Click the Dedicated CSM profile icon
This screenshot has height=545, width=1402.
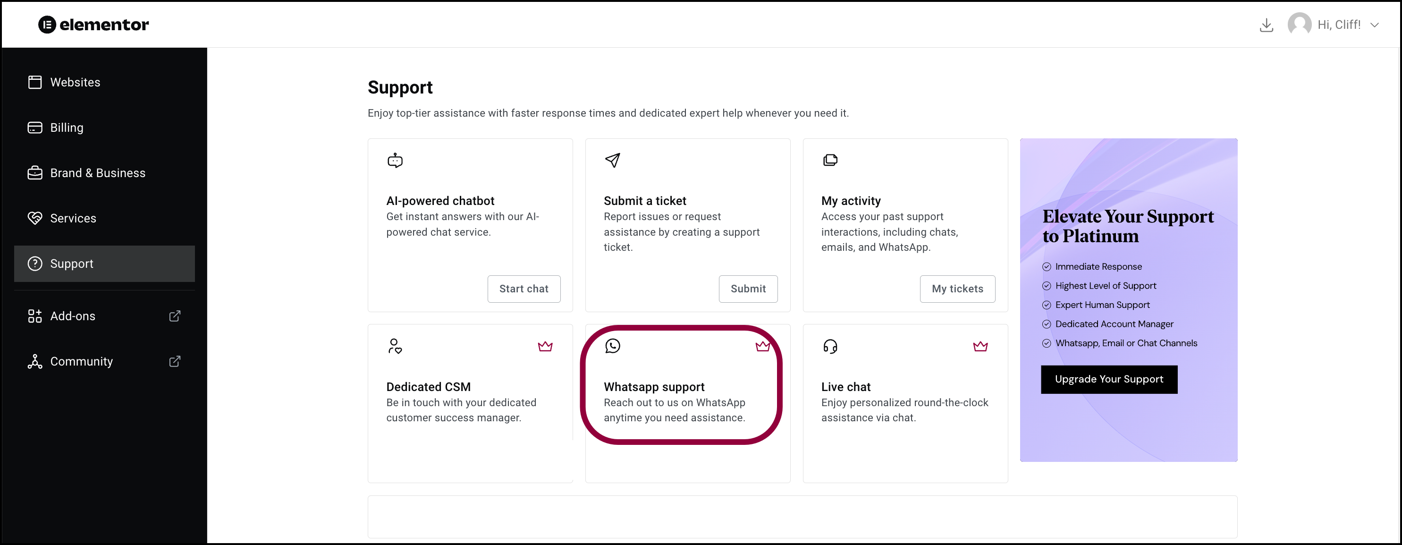tap(394, 346)
